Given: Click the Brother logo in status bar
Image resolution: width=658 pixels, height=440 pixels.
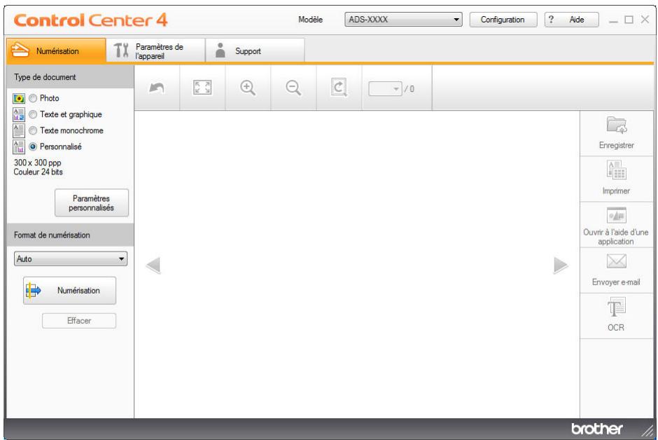Looking at the screenshot, I should 596,429.
